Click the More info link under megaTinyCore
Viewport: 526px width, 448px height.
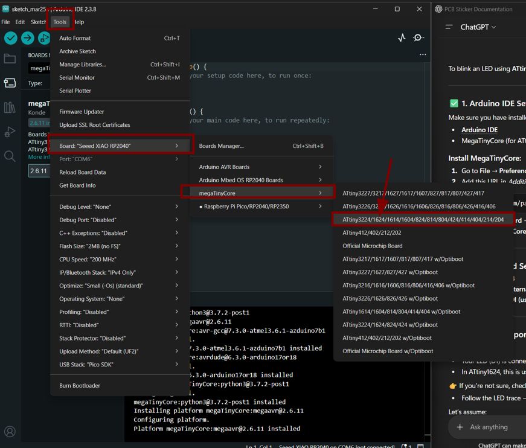pyautogui.click(x=39, y=157)
